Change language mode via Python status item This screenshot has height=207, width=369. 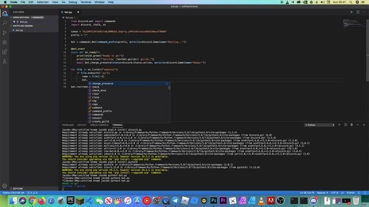coord(351,193)
